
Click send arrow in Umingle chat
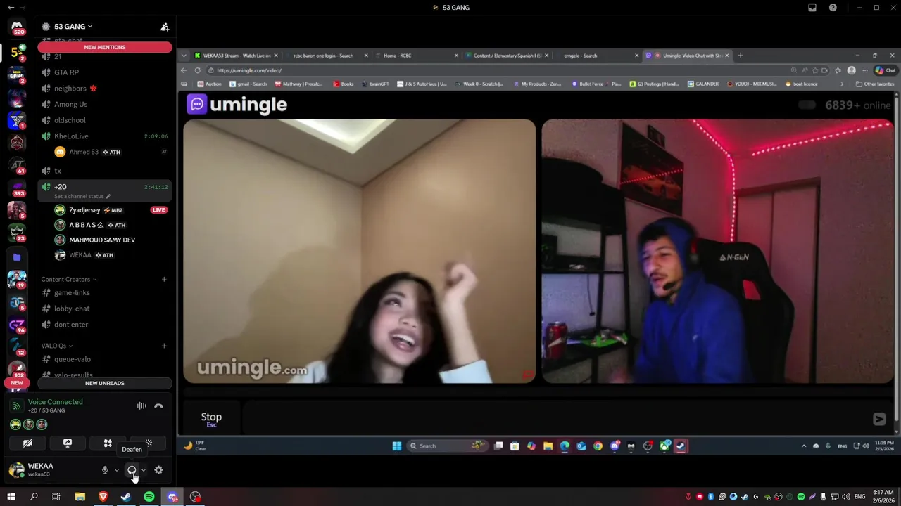pyautogui.click(x=879, y=419)
